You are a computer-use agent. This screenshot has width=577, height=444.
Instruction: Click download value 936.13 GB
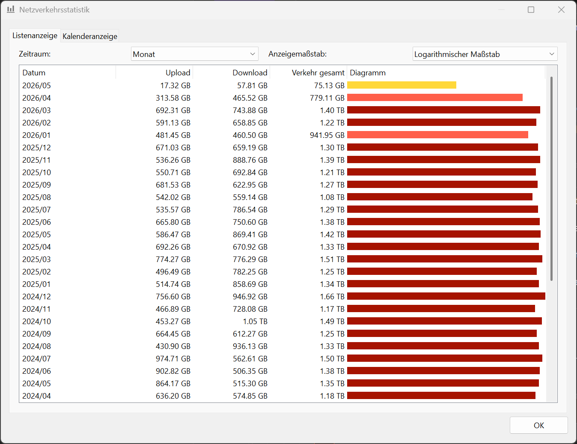pyautogui.click(x=250, y=346)
